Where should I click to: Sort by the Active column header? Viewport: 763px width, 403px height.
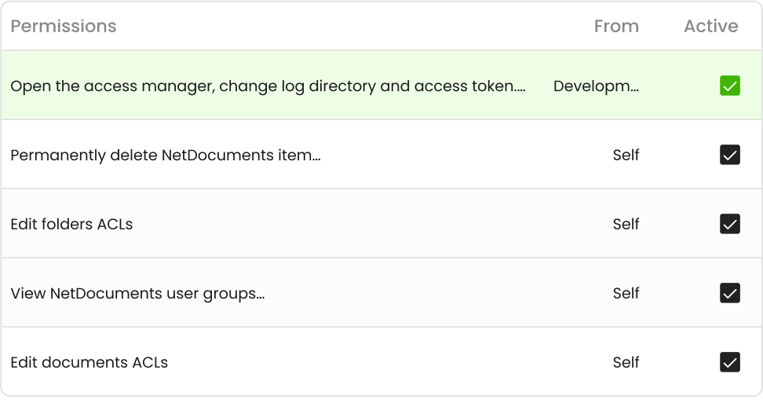coord(711,26)
